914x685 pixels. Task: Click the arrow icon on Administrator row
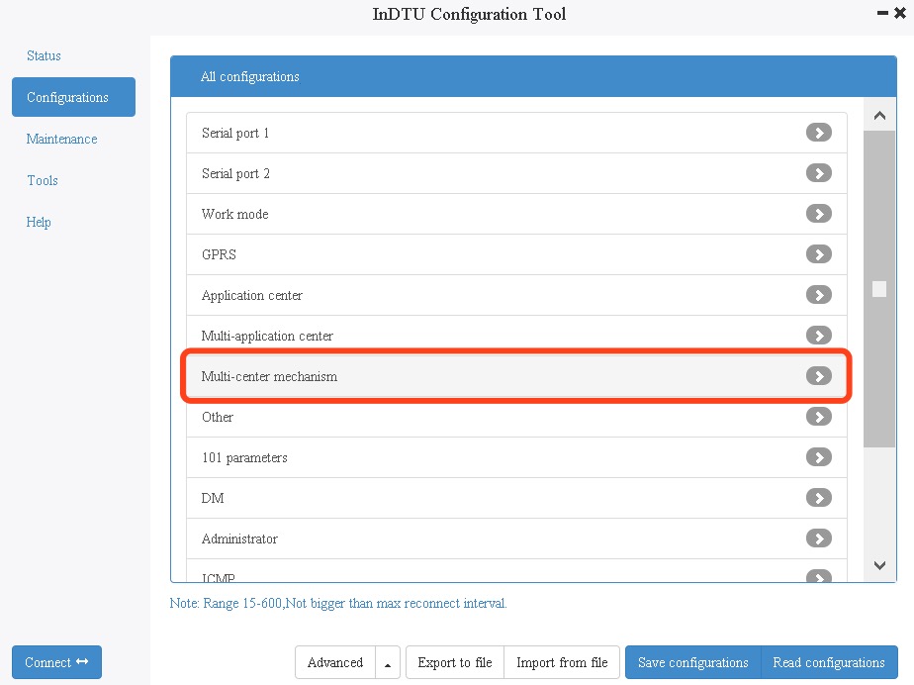click(x=818, y=538)
